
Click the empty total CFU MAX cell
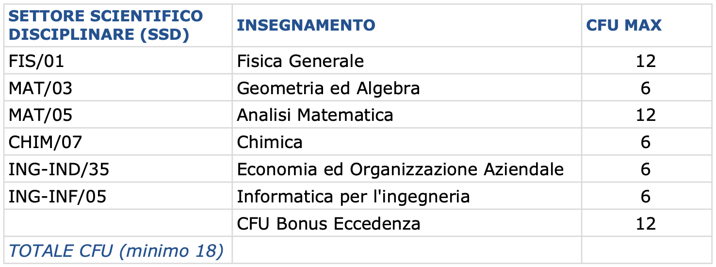pos(646,250)
